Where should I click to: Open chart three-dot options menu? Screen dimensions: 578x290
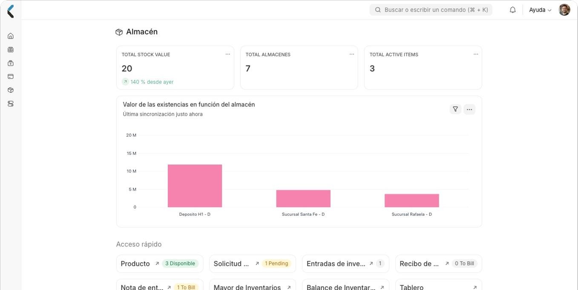[469, 109]
